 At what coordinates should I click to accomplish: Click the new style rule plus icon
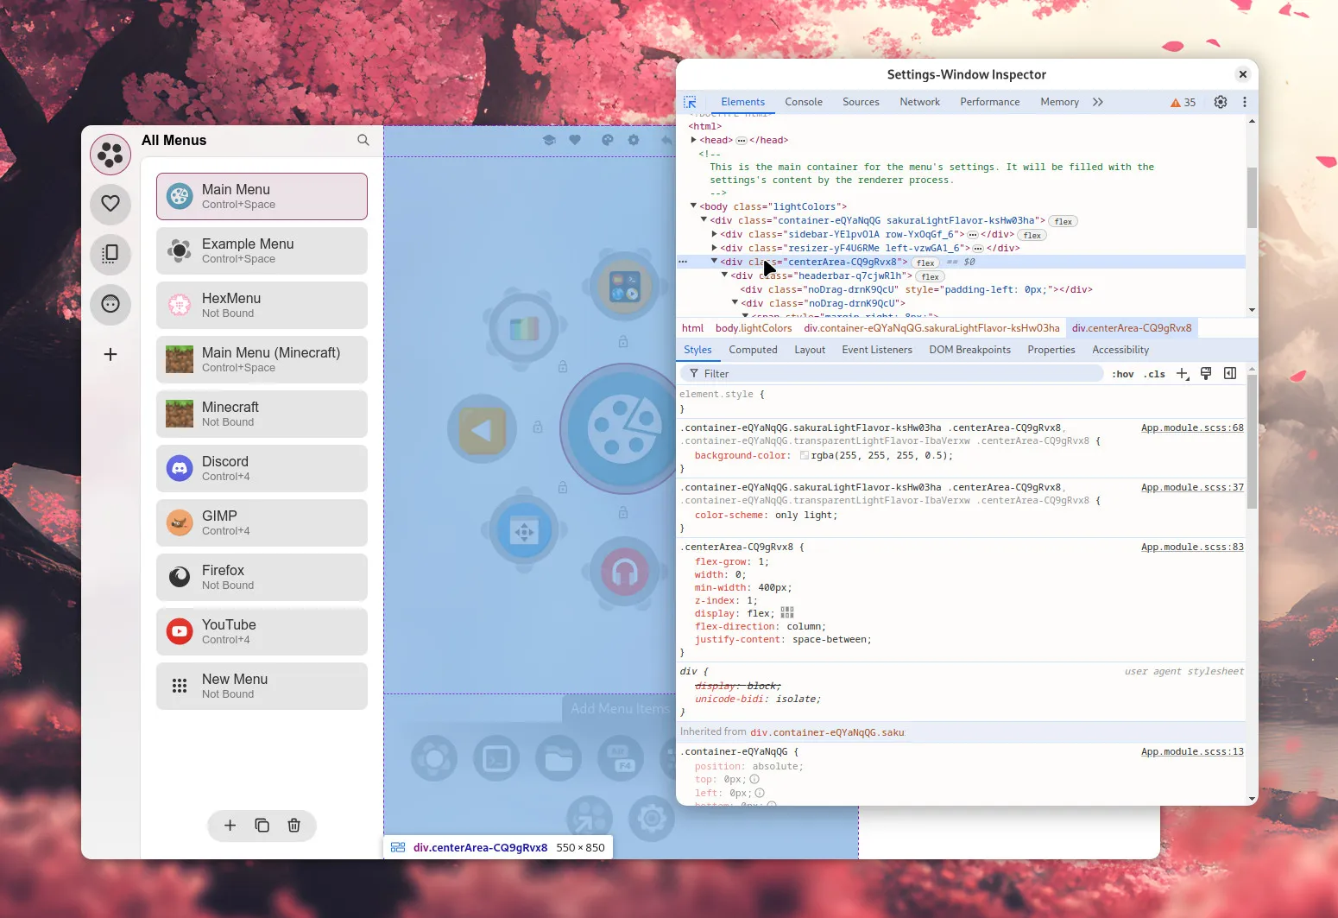[x=1182, y=374]
